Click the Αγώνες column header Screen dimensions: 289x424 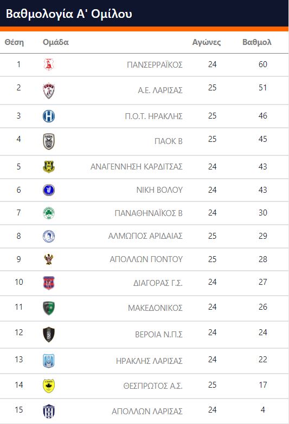coord(207,42)
